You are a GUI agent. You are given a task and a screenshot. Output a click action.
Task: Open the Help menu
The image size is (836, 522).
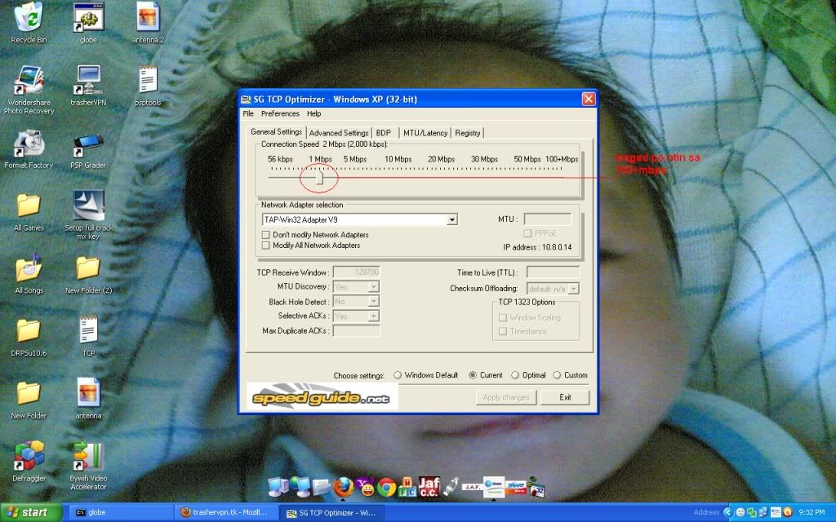click(x=314, y=113)
